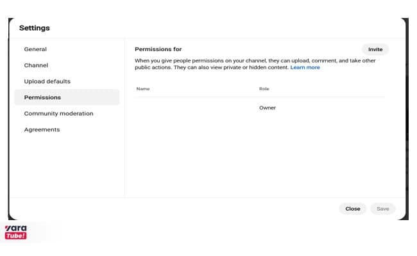Select the Owner role entry
This screenshot has height=256, width=417.
pos(268,108)
